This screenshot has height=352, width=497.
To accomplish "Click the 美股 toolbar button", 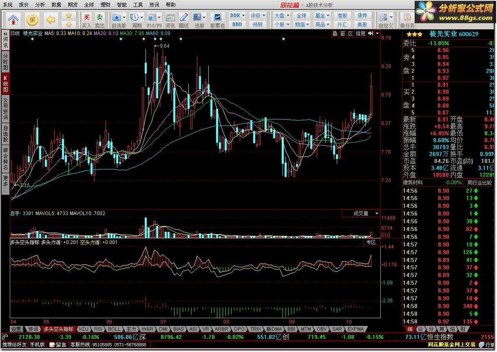I will pos(362,24).
